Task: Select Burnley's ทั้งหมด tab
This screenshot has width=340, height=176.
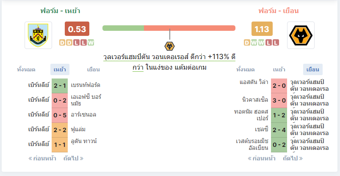Action: [x=26, y=70]
